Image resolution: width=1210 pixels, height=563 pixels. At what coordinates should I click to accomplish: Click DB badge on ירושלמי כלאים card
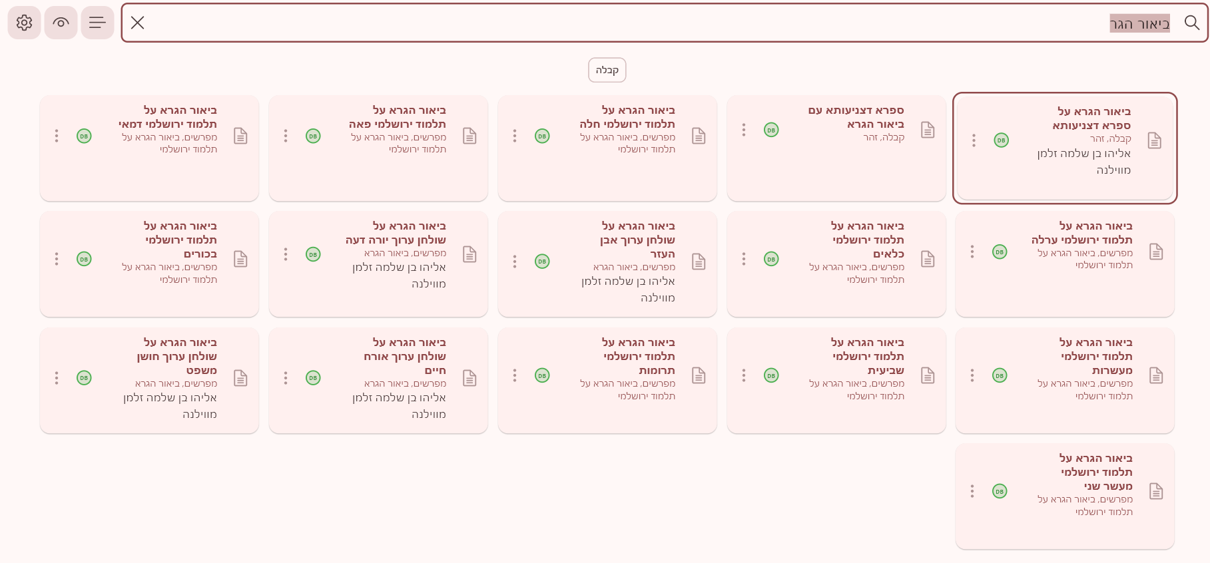click(771, 259)
